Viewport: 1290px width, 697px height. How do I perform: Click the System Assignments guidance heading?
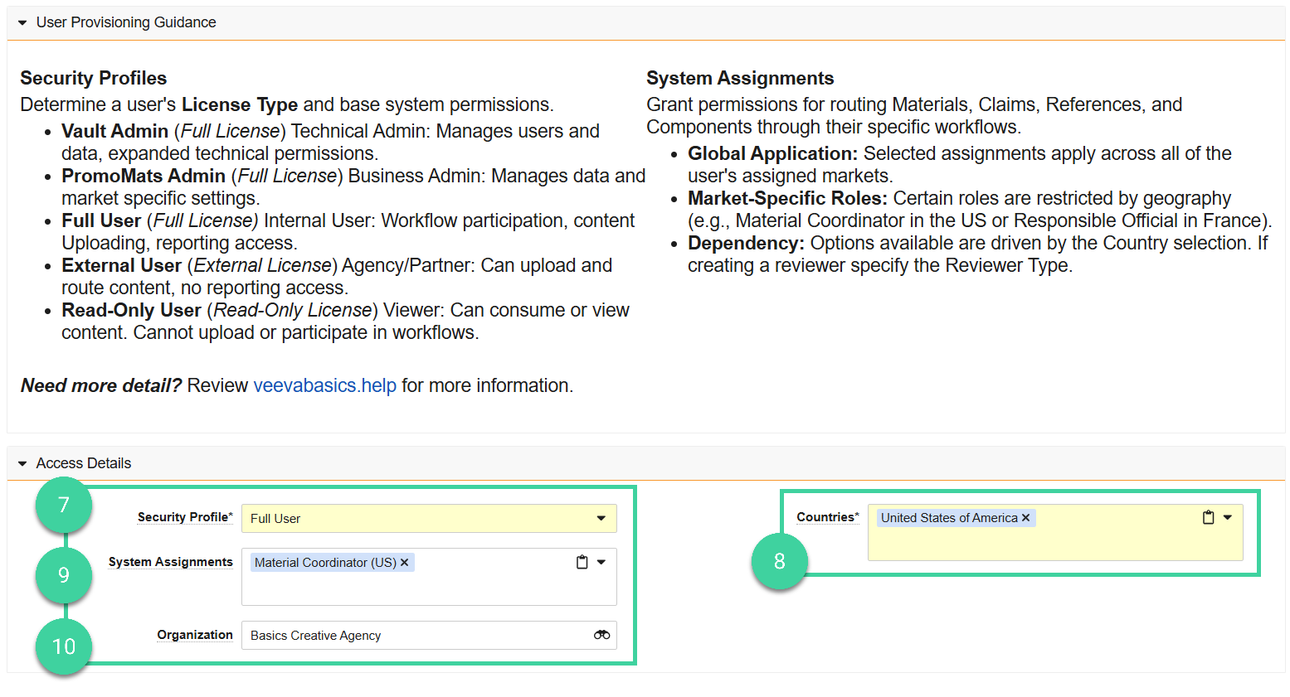coord(740,78)
